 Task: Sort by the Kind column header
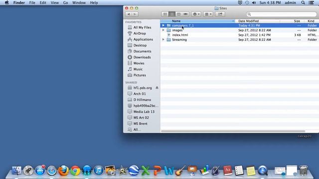coord(312,21)
